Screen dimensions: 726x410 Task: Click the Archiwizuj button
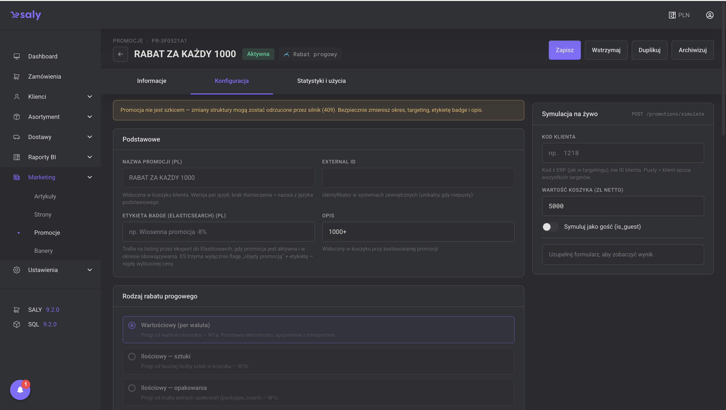click(x=692, y=50)
